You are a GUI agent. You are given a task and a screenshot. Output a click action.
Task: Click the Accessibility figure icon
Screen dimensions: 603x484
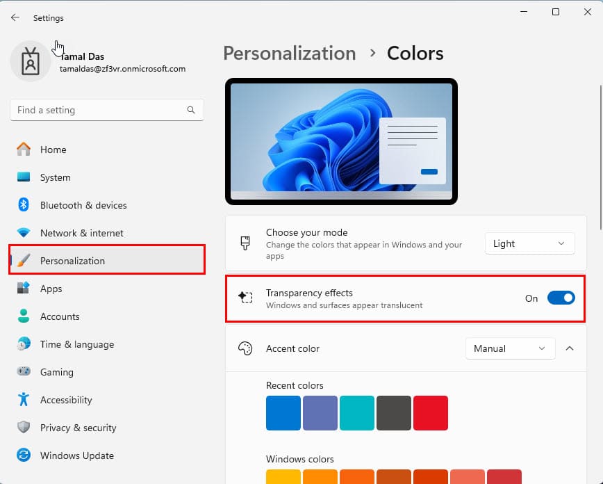tap(24, 399)
